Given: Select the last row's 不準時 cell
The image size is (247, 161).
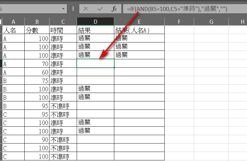Looking at the screenshot, I should pos(63,156).
